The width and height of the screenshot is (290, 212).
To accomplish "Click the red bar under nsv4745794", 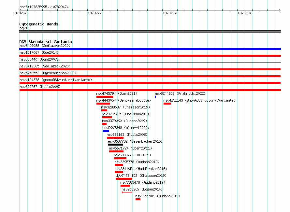I will click(x=105, y=97).
